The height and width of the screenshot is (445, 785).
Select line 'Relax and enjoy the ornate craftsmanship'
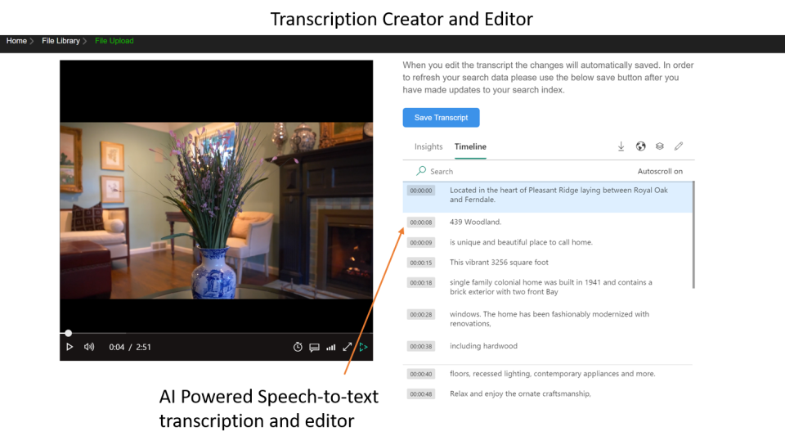[520, 393]
